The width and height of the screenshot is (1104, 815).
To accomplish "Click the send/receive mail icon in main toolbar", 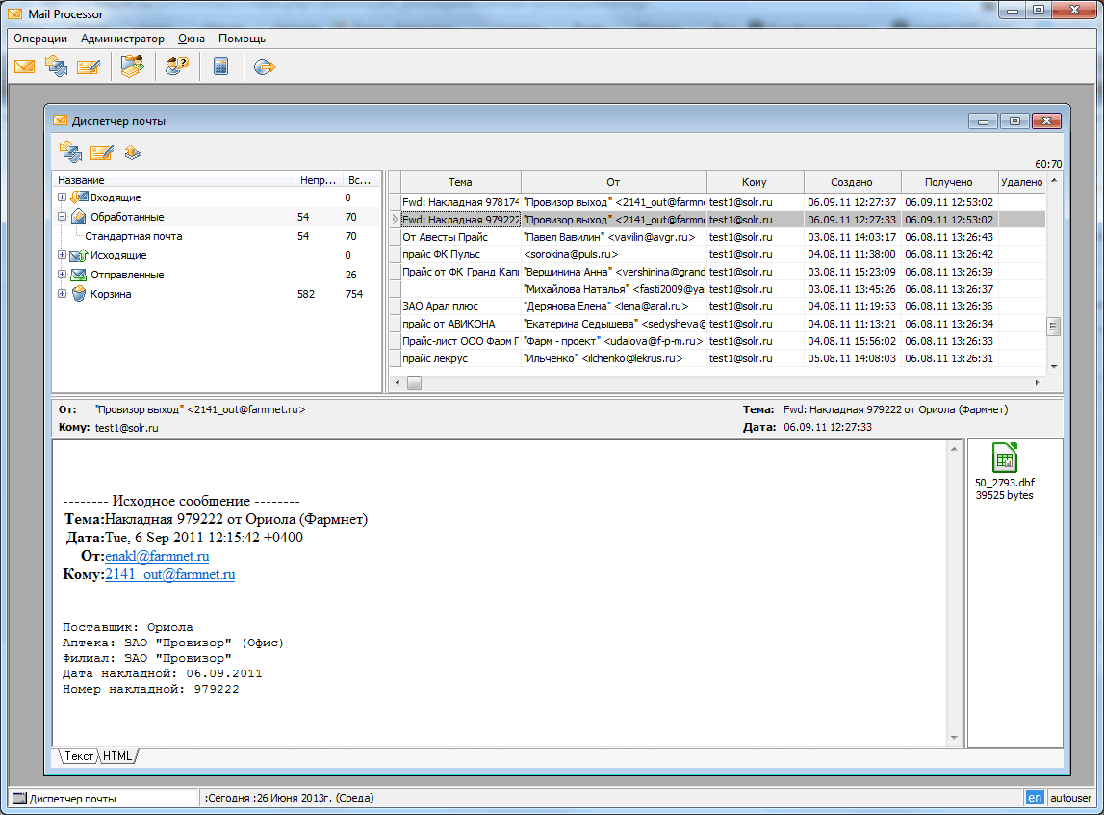I will tap(57, 66).
